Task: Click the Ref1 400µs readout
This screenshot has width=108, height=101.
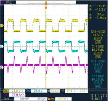Action: pos(41,99)
